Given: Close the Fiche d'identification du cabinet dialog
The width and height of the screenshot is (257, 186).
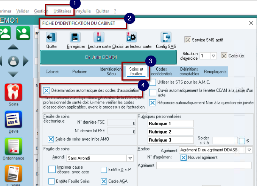Looking at the screenshot, I should tap(251, 23).
